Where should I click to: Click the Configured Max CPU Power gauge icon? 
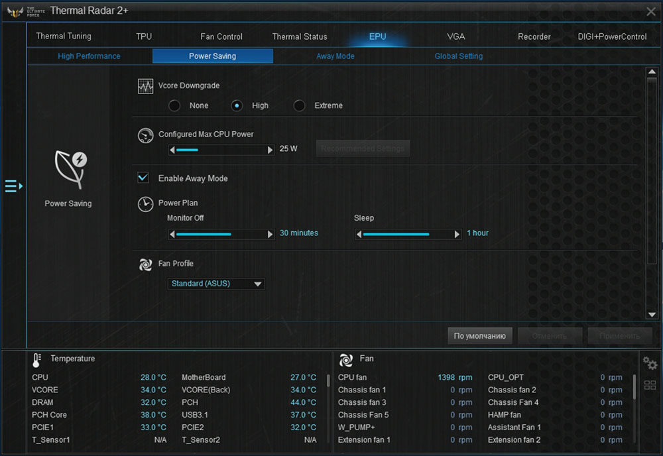pos(145,136)
